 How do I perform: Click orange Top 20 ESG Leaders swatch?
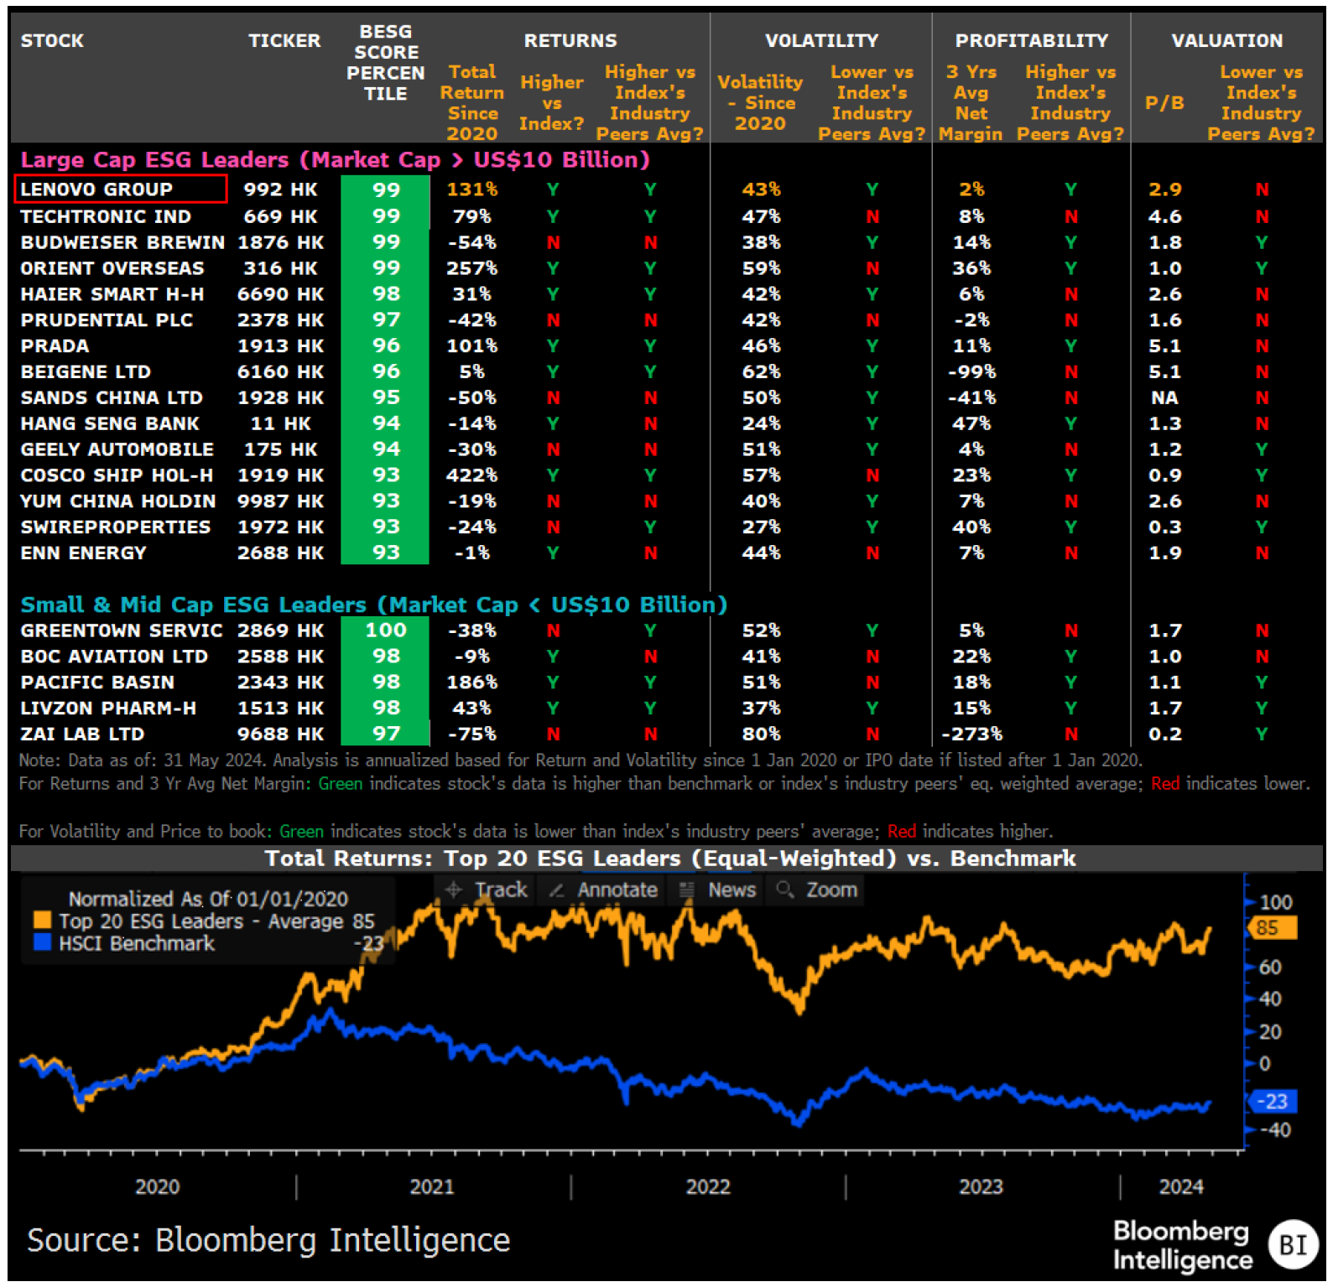[42, 921]
